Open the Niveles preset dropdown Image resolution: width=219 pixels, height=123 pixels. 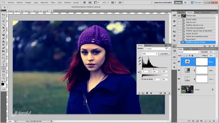[x=157, y=49]
